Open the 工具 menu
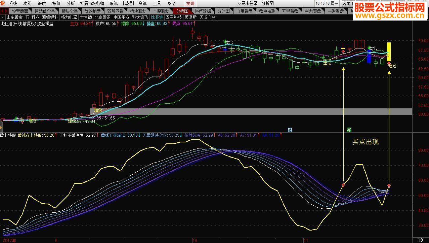This screenshot has width=429, height=243. [x=157, y=3]
